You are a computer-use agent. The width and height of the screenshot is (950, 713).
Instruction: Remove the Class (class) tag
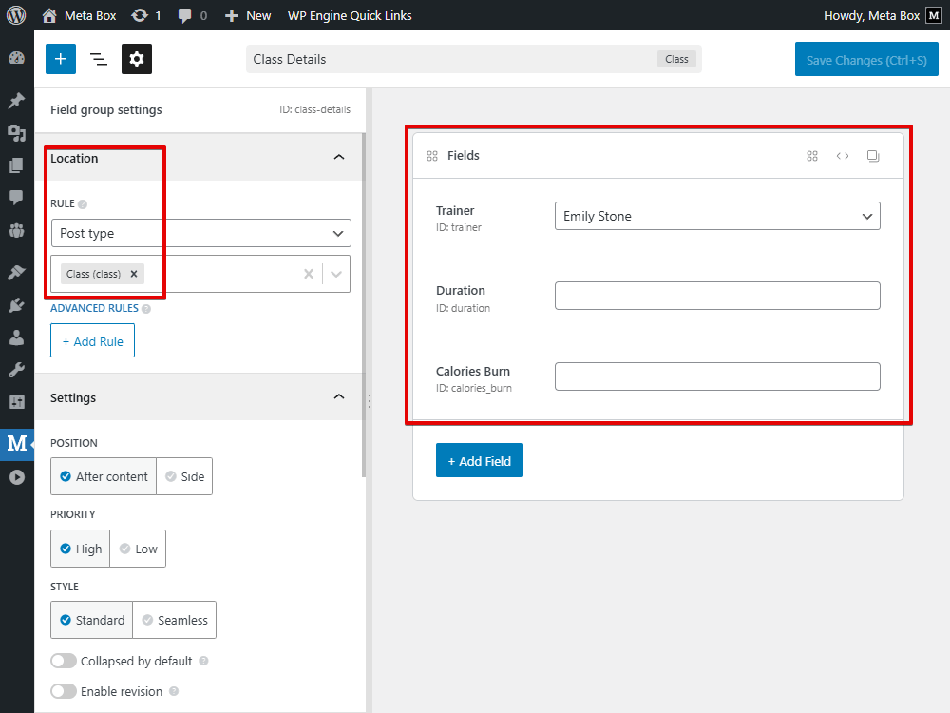[134, 274]
